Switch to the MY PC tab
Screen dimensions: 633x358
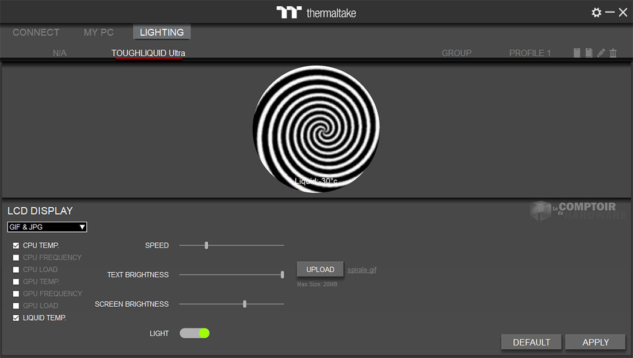pyautogui.click(x=98, y=32)
